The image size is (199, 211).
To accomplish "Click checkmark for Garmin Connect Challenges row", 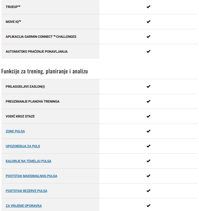I will pyautogui.click(x=148, y=36).
